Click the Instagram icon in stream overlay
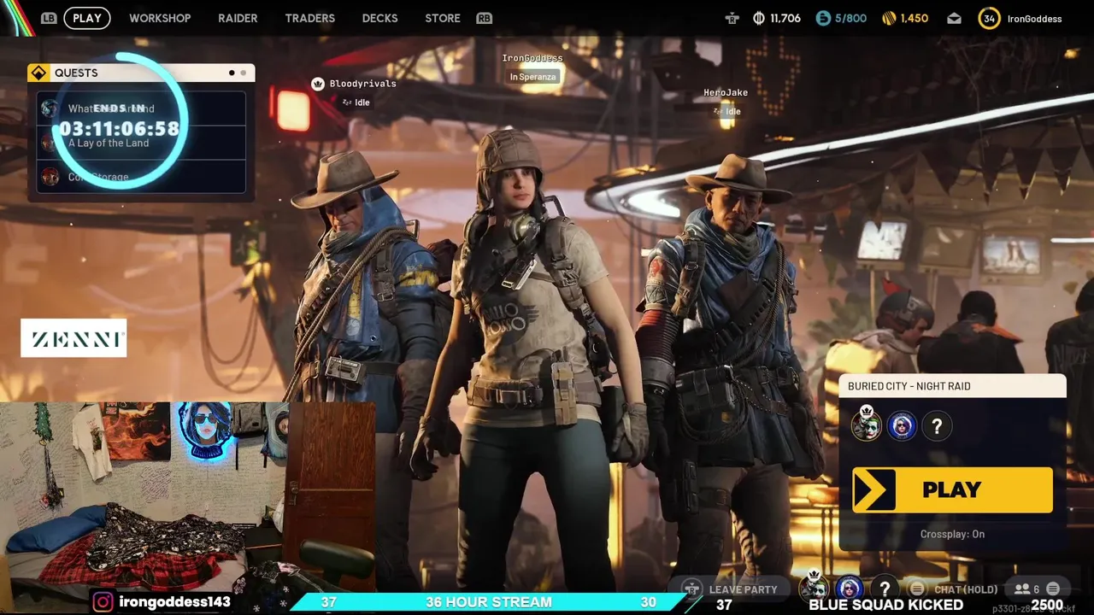The image size is (1094, 615). pos(103,601)
